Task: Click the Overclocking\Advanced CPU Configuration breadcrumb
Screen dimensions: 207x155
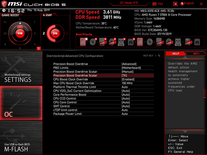Action: pyautogui.click(x=75, y=56)
